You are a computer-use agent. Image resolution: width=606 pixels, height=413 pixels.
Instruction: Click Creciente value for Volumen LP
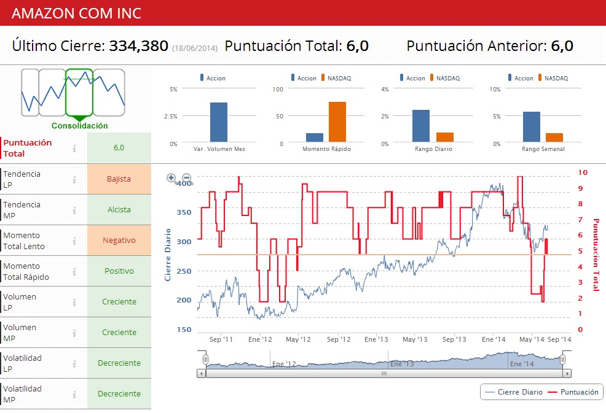click(x=119, y=302)
